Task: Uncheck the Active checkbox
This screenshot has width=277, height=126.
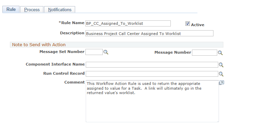Action: click(x=188, y=24)
